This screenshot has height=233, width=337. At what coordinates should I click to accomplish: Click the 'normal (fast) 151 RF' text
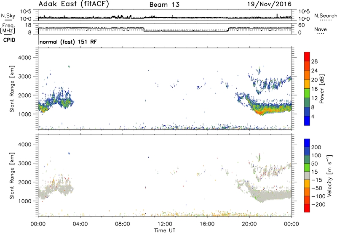(68, 42)
